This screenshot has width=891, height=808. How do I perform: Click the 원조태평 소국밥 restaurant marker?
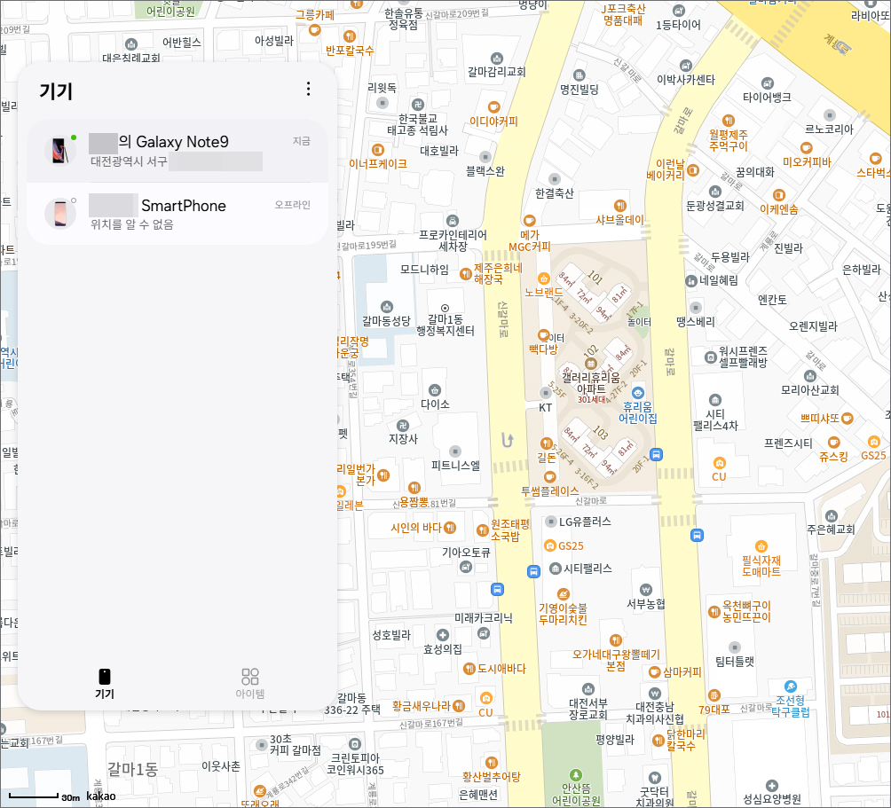[483, 530]
